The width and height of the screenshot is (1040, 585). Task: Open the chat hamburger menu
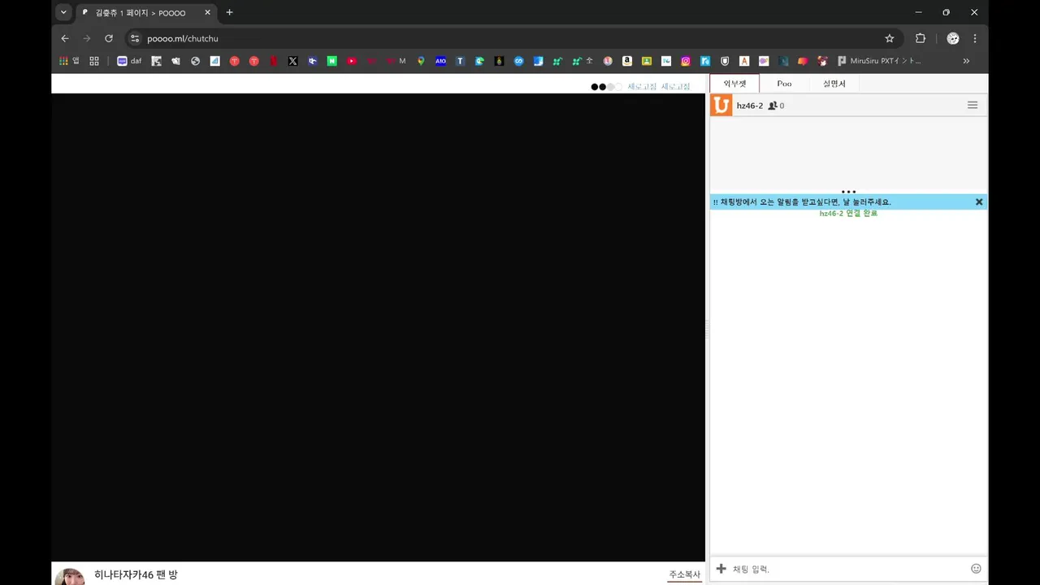tap(972, 105)
